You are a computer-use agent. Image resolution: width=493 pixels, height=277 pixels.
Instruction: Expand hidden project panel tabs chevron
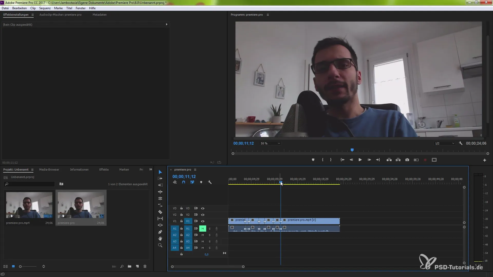point(151,170)
